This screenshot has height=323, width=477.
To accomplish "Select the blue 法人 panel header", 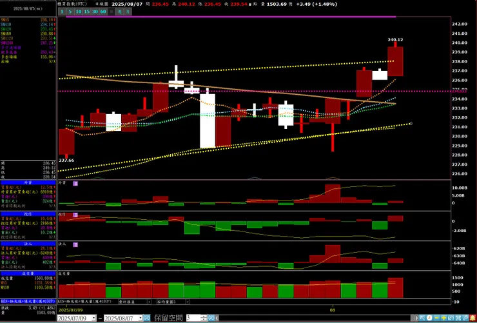I will [28, 244].
